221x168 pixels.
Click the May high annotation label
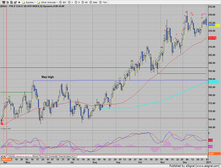coord(48,77)
